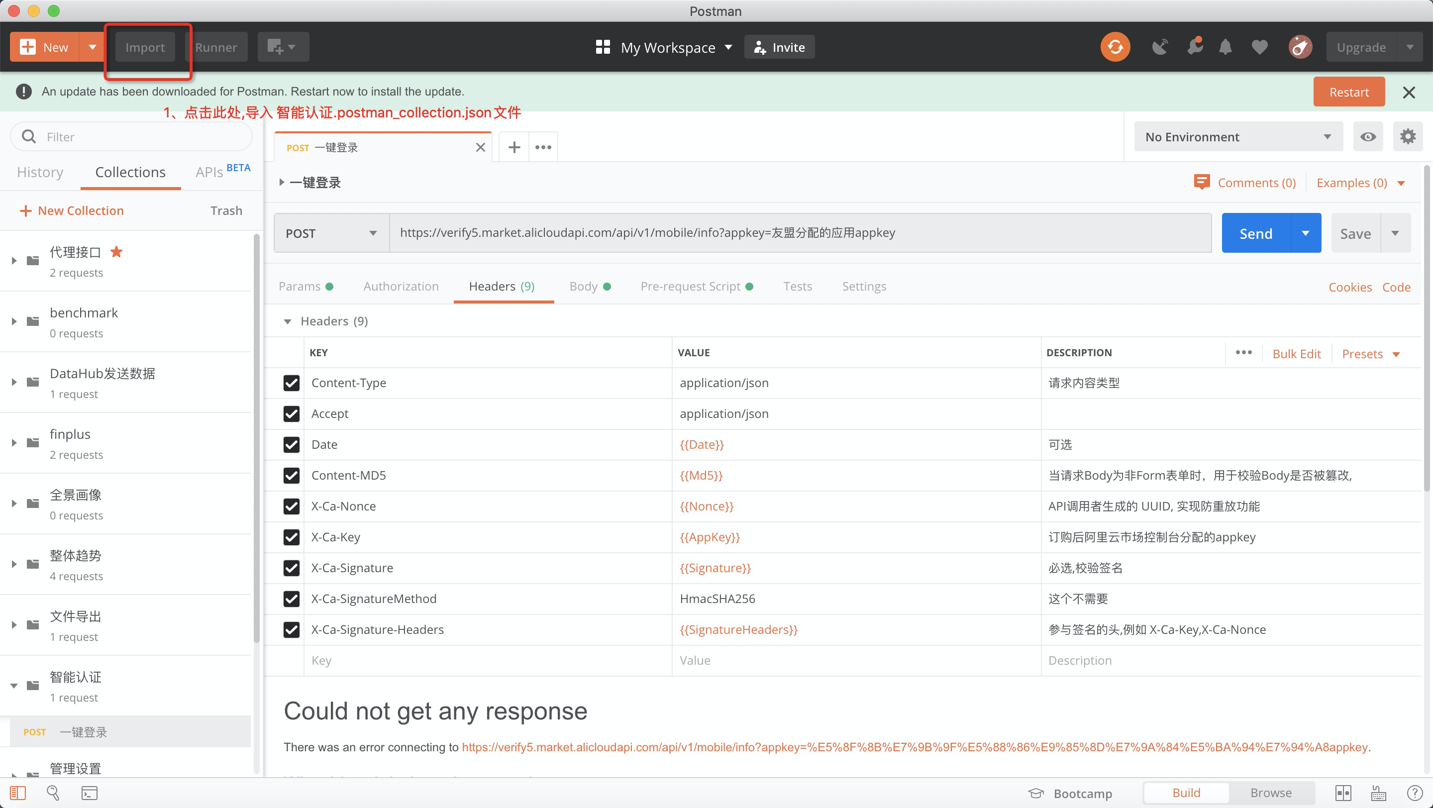Collapse the 智能认证 collection
Viewport: 1433px width, 808px height.
click(x=14, y=686)
